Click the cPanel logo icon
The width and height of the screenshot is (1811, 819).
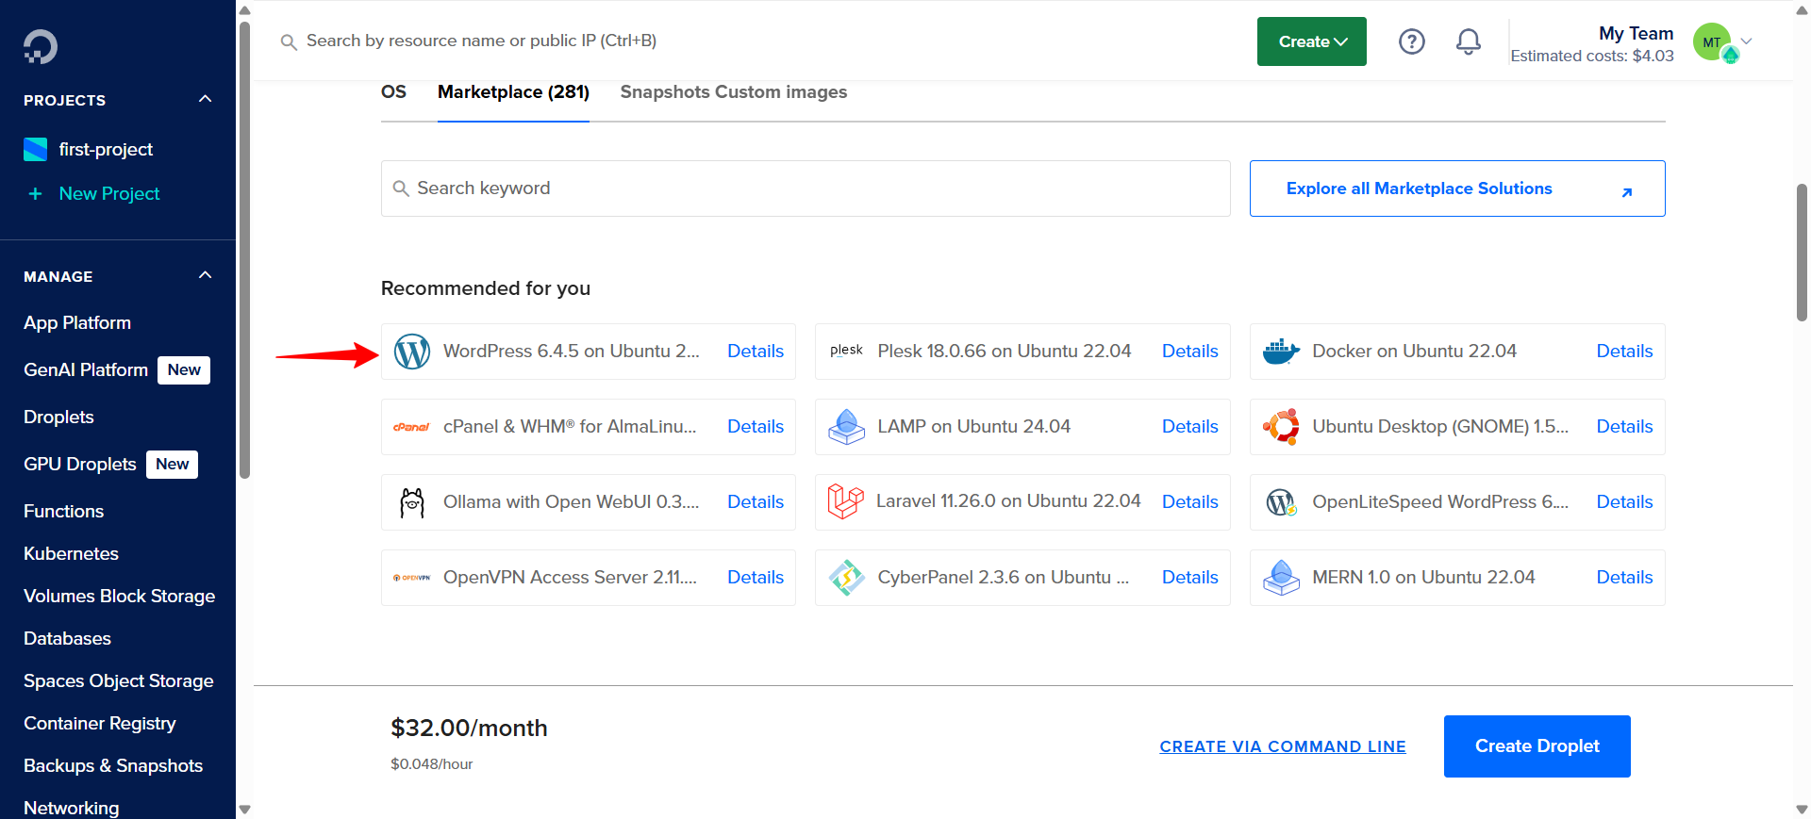pos(411,427)
